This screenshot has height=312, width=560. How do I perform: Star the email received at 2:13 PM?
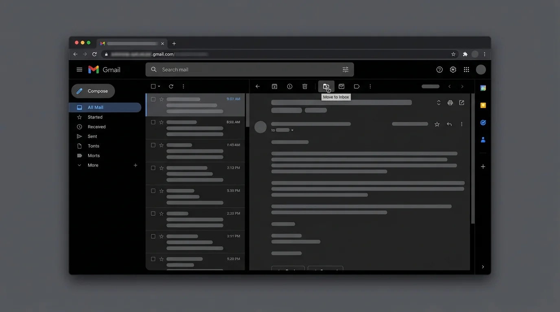(162, 168)
